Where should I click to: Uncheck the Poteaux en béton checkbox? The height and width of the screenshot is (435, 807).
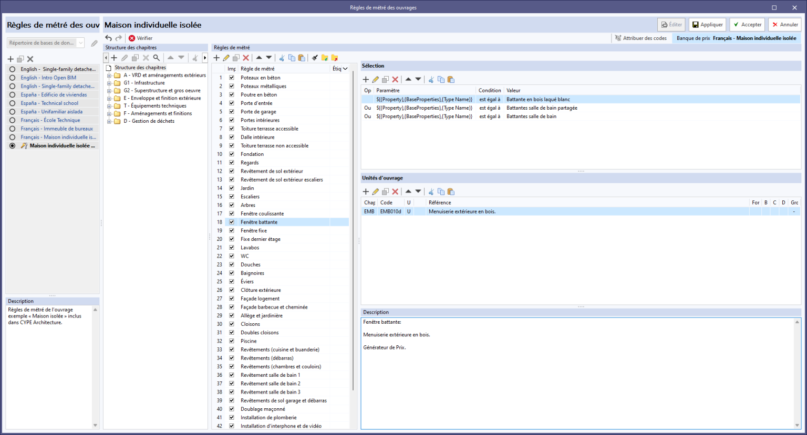(x=231, y=78)
